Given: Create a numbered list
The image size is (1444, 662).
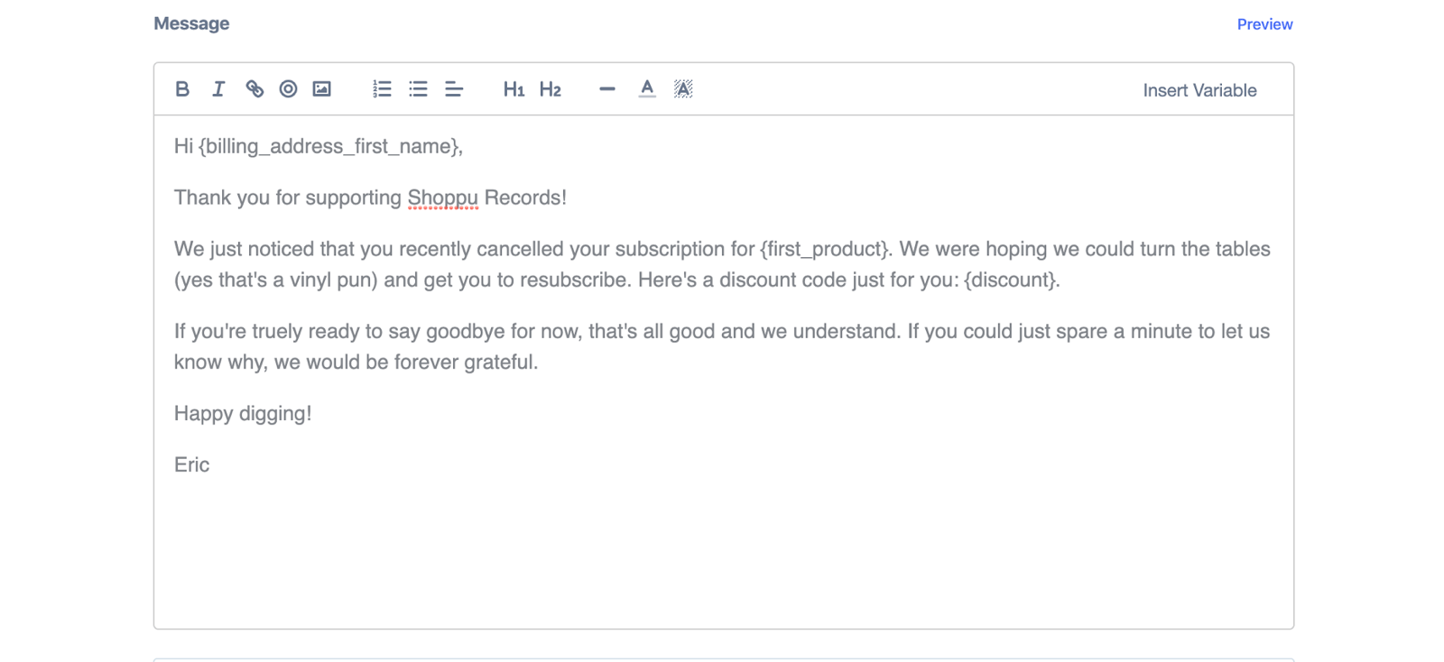Looking at the screenshot, I should [x=382, y=89].
